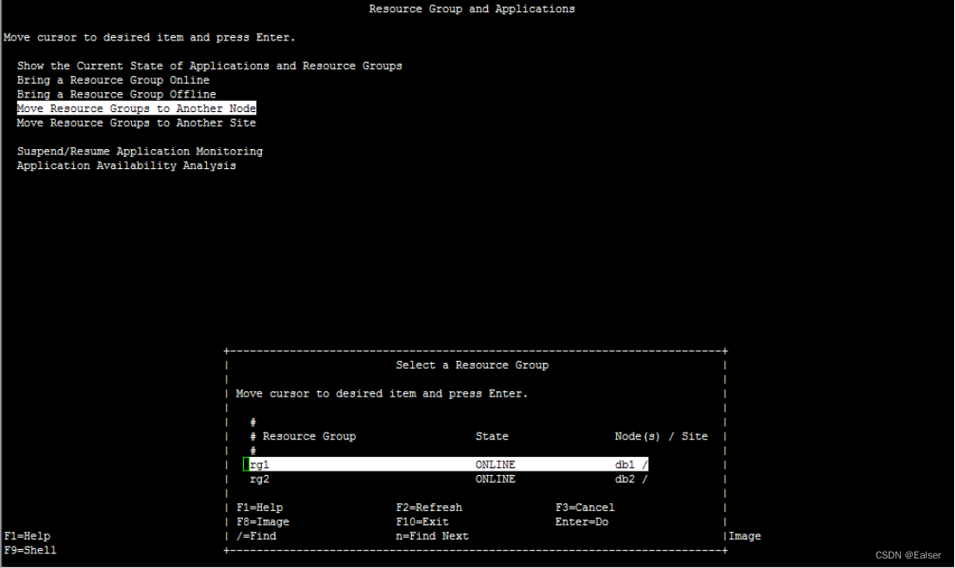Click the dialog's 'Move cursor to desired item' instruction
The width and height of the screenshot is (955, 568).
click(382, 394)
